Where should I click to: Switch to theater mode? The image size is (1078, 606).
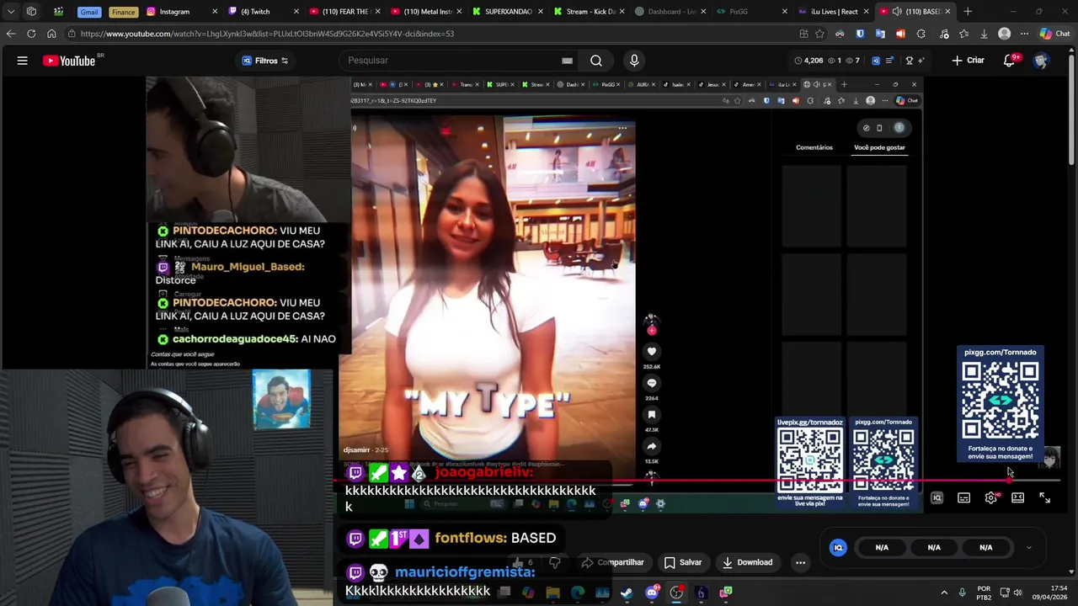1017,498
